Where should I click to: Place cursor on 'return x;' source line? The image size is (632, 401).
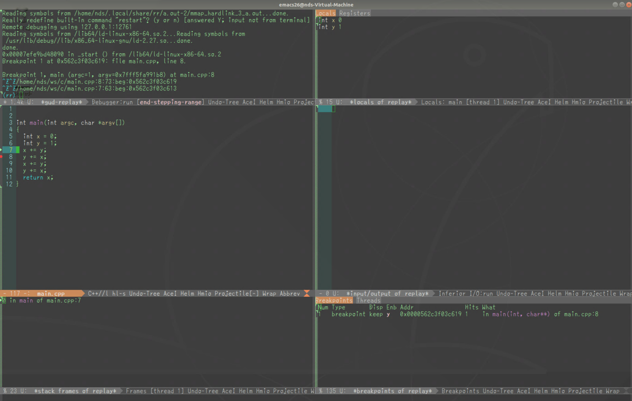[x=38, y=177]
